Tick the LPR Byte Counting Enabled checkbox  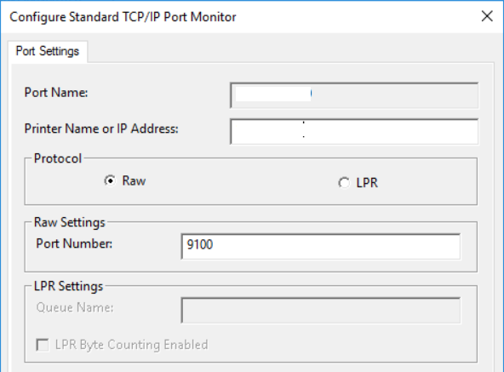coord(43,345)
